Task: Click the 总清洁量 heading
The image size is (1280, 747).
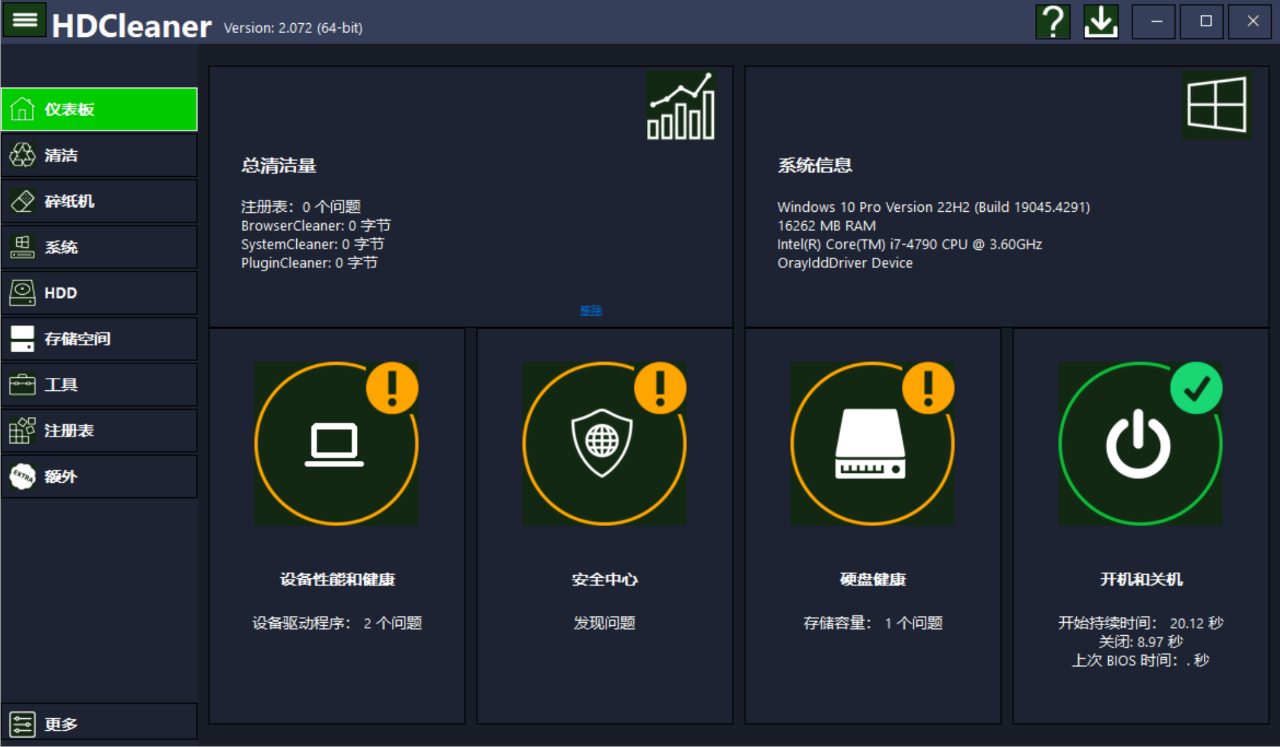Action: click(x=279, y=166)
